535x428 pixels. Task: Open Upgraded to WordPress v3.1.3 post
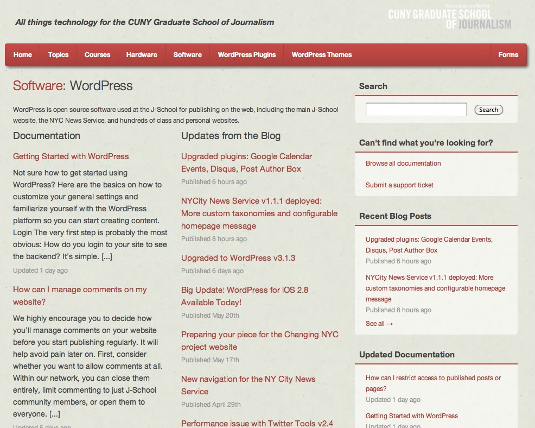click(x=238, y=258)
